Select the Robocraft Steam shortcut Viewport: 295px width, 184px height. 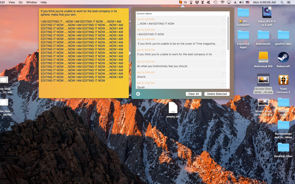pos(283,57)
